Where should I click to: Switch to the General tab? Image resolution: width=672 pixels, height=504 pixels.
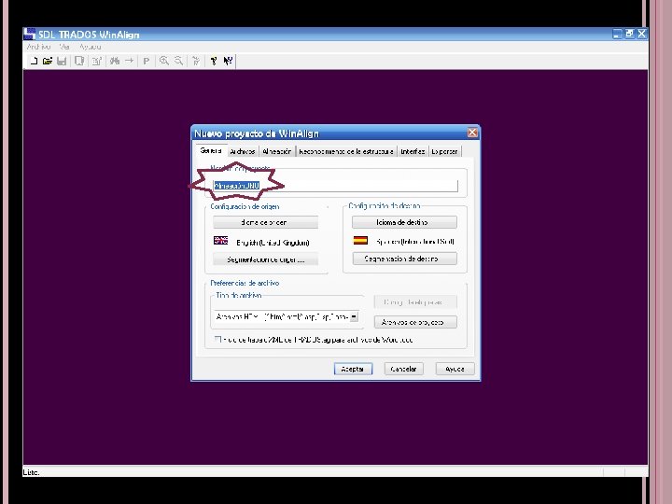(x=210, y=150)
